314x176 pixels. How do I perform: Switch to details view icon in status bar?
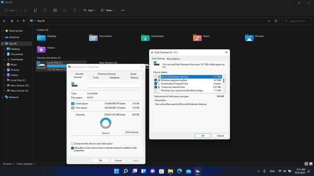point(306,164)
